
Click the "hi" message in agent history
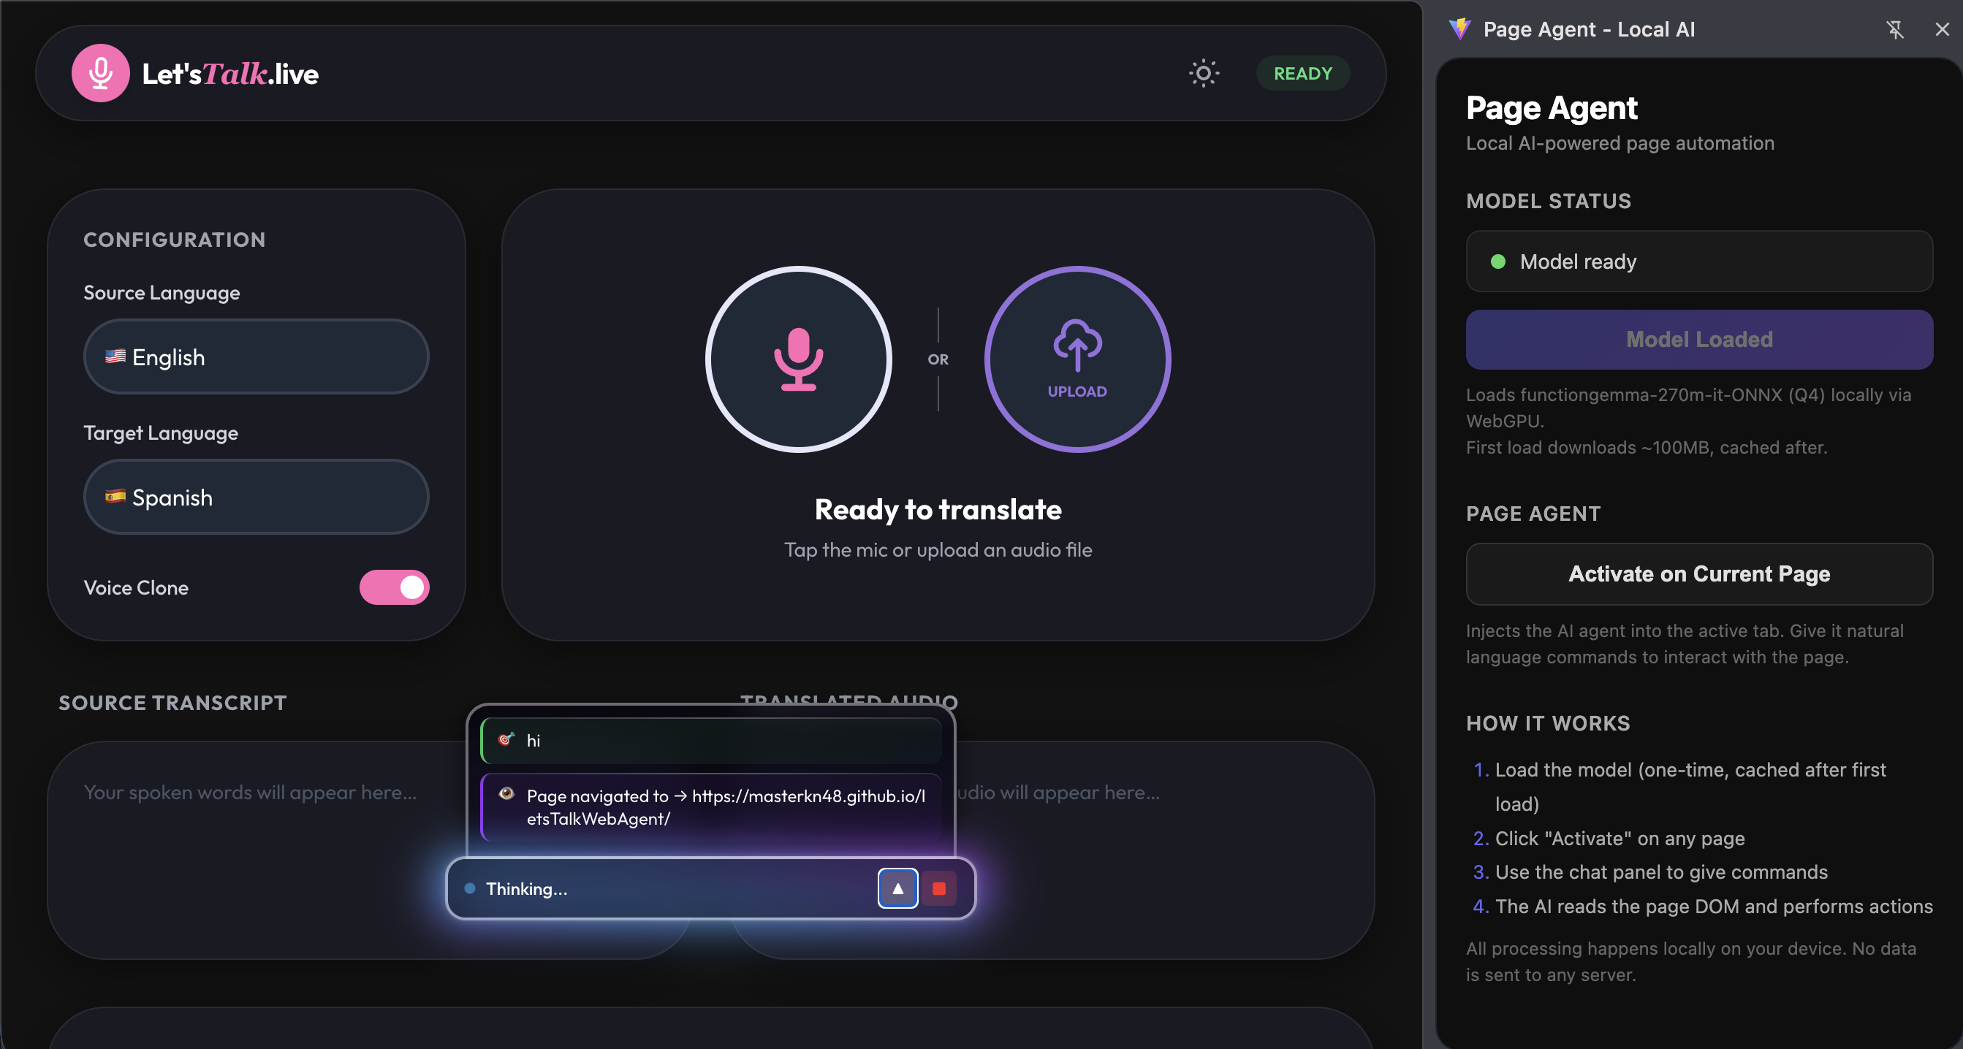[711, 741]
